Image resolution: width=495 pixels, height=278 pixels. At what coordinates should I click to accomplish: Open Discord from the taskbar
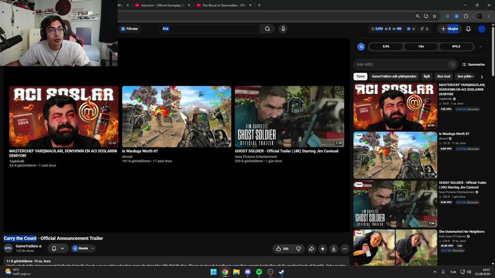248,272
